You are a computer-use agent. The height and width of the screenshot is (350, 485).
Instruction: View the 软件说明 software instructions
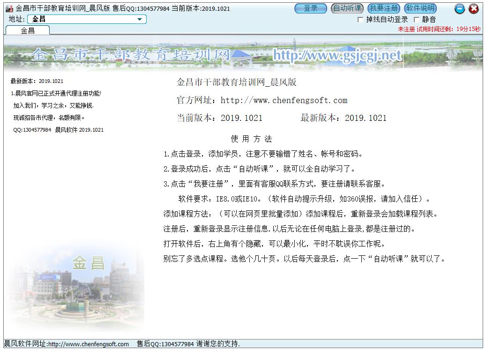[x=420, y=8]
